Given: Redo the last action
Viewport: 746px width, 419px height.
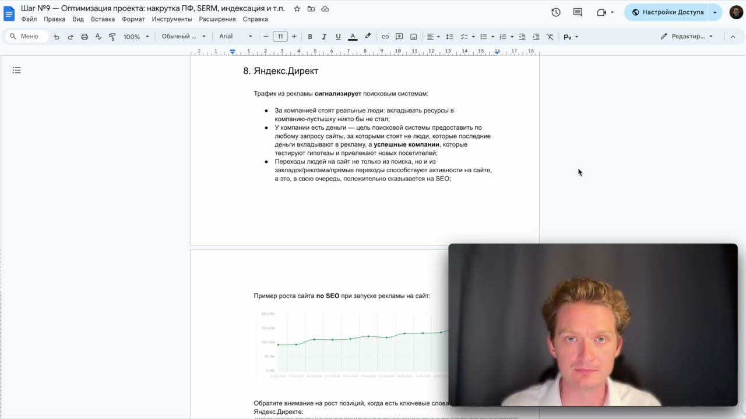Looking at the screenshot, I should (x=71, y=37).
